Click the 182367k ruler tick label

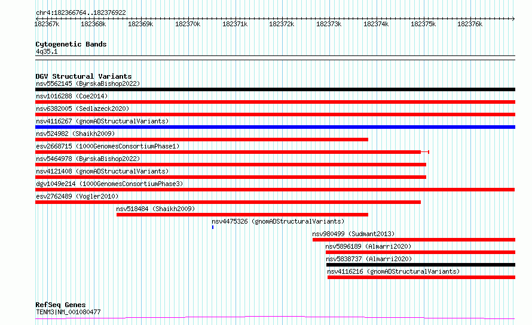[x=47, y=24]
